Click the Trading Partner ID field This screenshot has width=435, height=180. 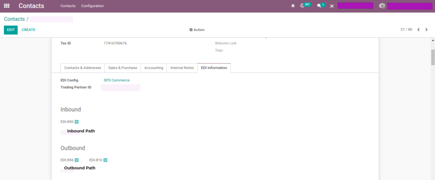click(120, 87)
